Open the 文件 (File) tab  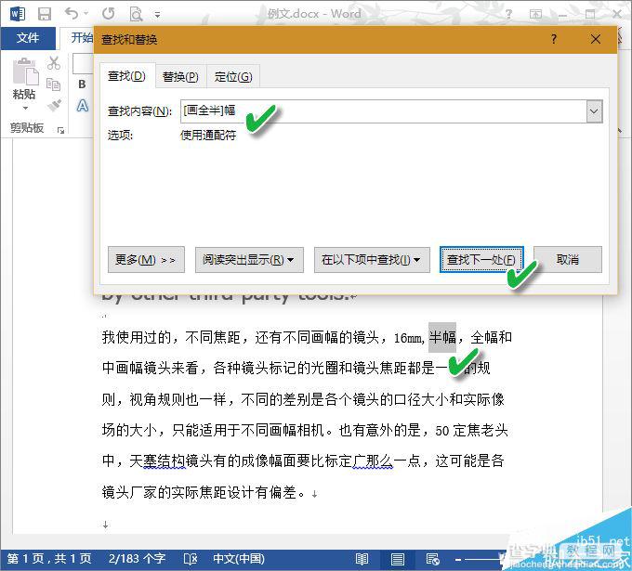pyautogui.click(x=28, y=38)
